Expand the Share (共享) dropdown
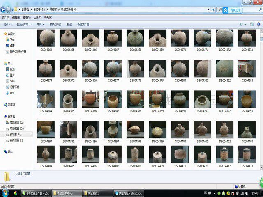 tap(40, 25)
